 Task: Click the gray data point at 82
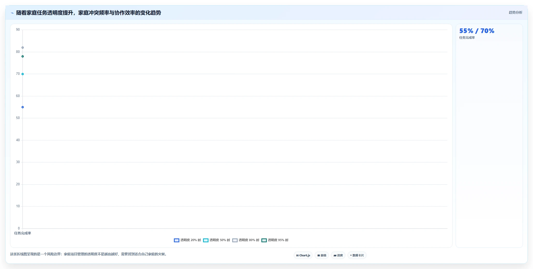[23, 48]
